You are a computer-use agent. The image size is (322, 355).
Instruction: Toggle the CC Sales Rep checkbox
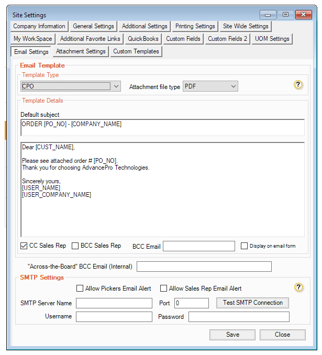click(24, 246)
